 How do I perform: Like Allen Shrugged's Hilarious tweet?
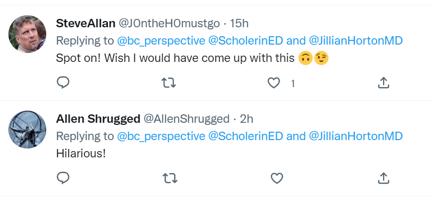(x=277, y=178)
